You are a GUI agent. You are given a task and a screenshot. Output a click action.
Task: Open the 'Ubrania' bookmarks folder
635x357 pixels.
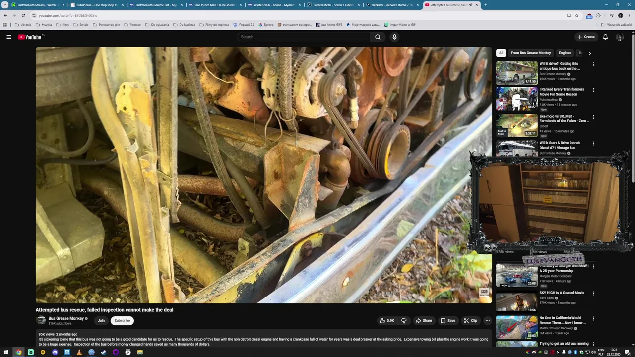coord(23,24)
